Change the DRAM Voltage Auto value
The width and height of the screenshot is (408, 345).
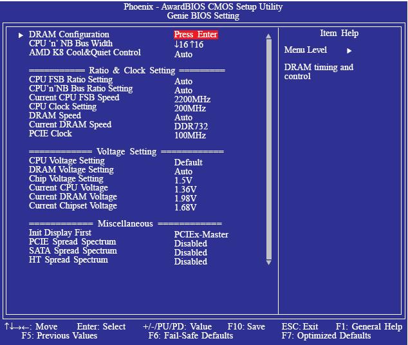click(x=183, y=172)
